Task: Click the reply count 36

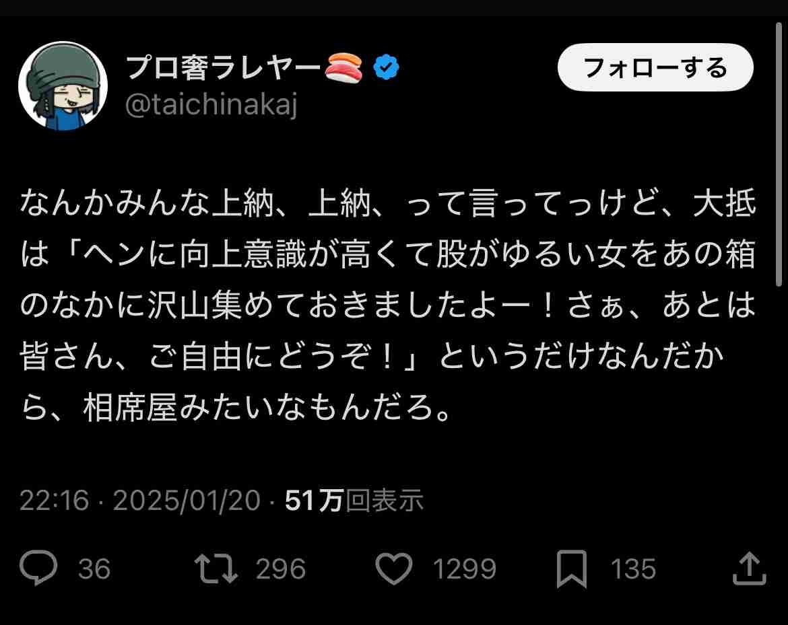Action: (x=94, y=568)
